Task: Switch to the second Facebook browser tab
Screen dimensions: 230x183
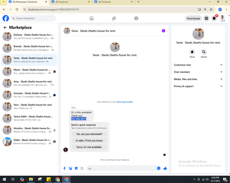Action: pyautogui.click(x=70, y=2)
